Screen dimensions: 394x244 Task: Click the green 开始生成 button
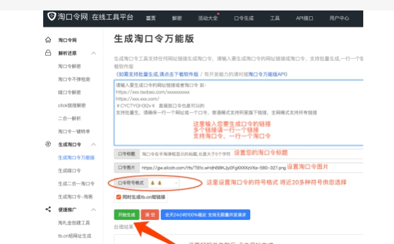point(127,215)
